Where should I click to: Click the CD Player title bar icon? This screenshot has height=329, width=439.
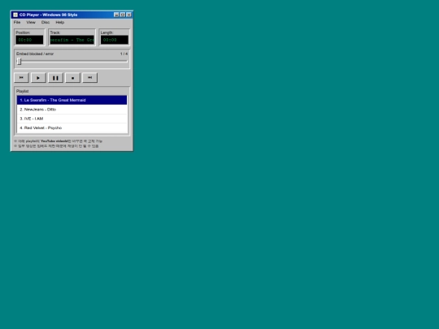click(x=15, y=15)
